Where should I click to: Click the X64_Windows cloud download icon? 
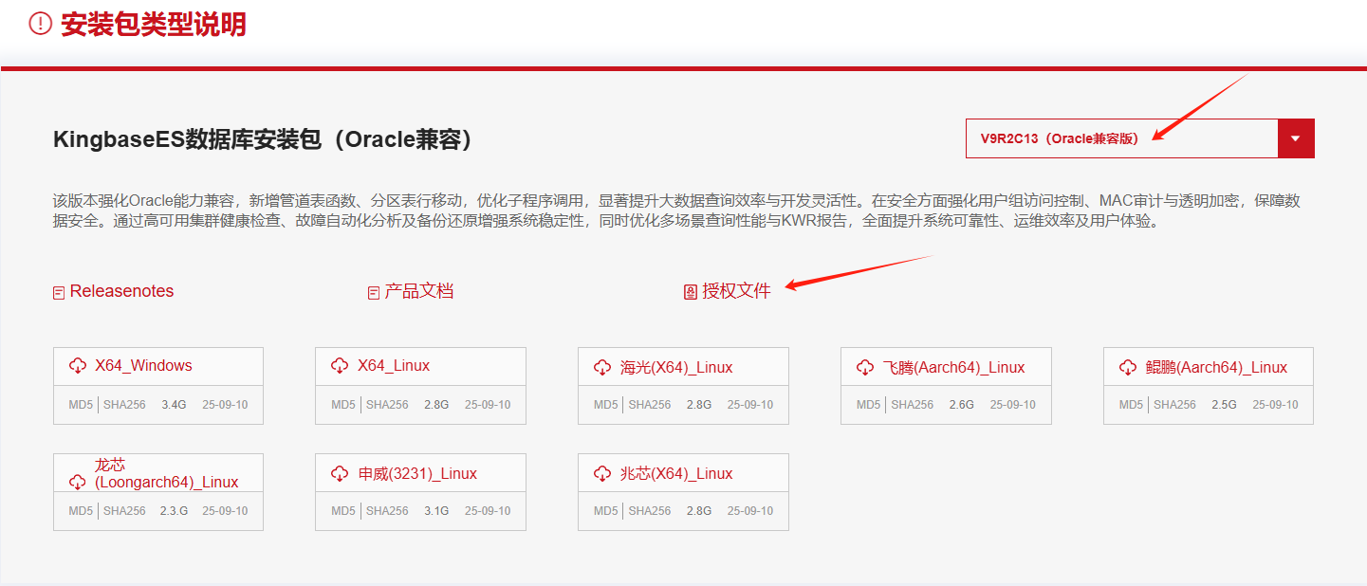coord(78,366)
